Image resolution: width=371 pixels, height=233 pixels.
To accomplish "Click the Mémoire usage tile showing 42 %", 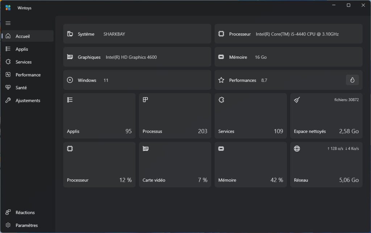I will (x=250, y=165).
